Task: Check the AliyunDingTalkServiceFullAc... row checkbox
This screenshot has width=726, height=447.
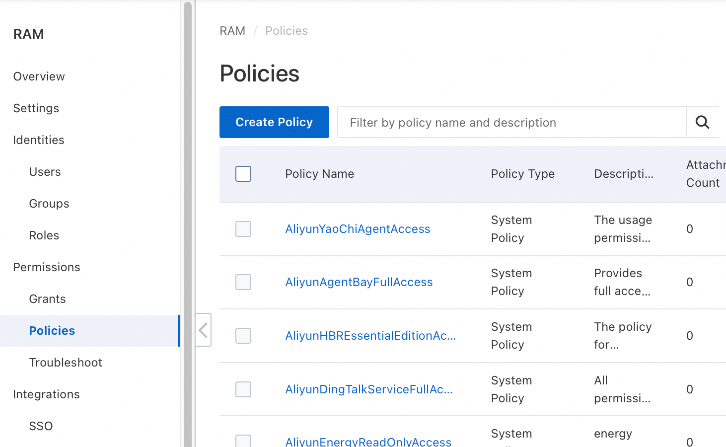Action: pyautogui.click(x=243, y=389)
